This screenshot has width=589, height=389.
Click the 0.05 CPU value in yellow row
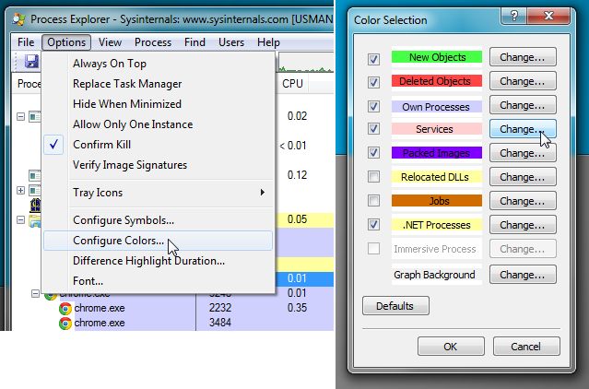pyautogui.click(x=297, y=219)
